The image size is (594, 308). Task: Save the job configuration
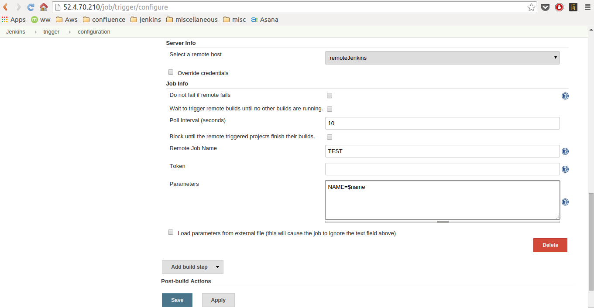pos(177,300)
